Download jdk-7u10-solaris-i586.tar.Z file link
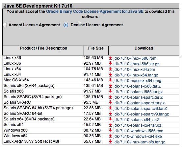Screen dimensions: 182x147 pyautogui.click(x=137, y=86)
